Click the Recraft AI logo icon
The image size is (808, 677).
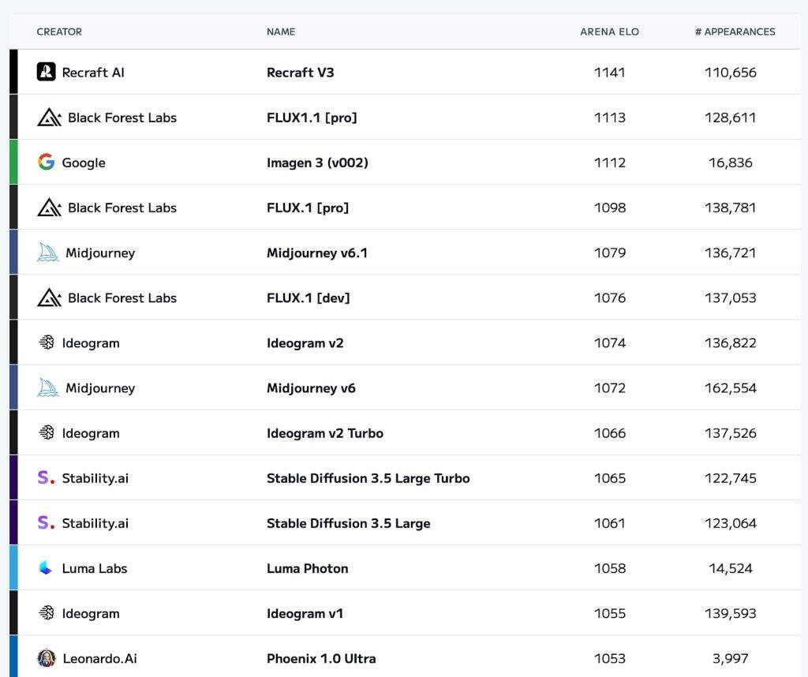click(x=46, y=72)
